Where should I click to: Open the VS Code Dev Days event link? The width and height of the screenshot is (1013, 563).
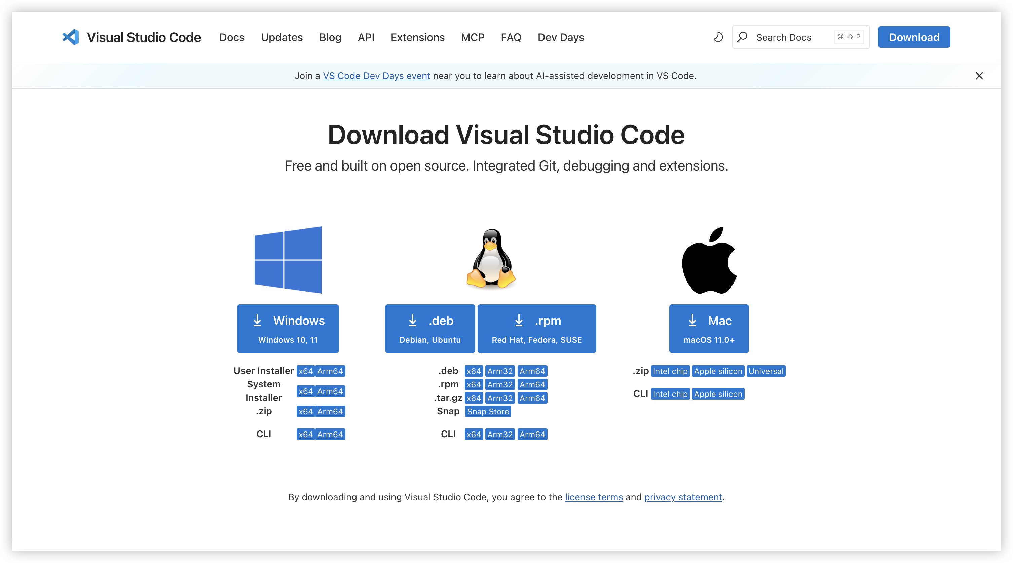(376, 76)
